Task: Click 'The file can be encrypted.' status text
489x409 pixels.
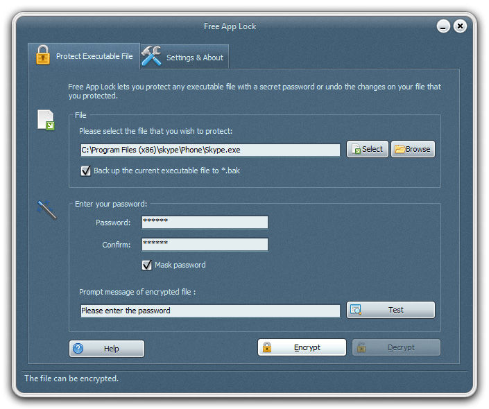Action: (x=71, y=378)
